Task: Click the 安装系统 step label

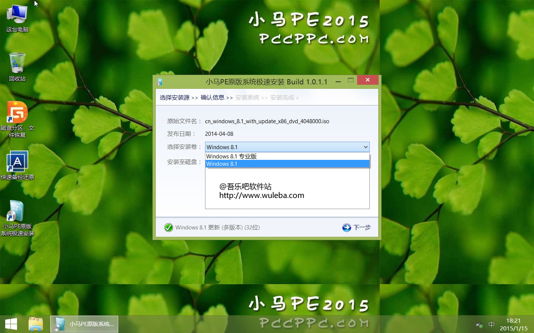Action: pos(247,98)
